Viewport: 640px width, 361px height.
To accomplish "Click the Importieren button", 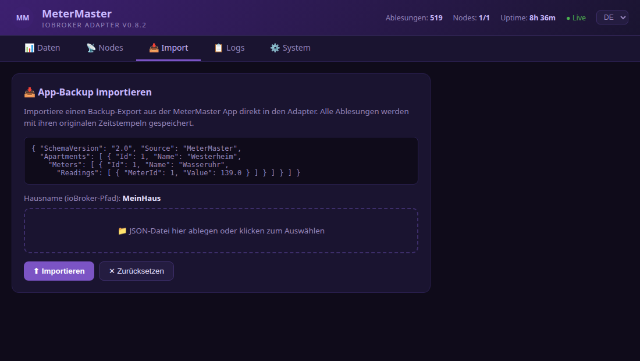I will [x=59, y=271].
